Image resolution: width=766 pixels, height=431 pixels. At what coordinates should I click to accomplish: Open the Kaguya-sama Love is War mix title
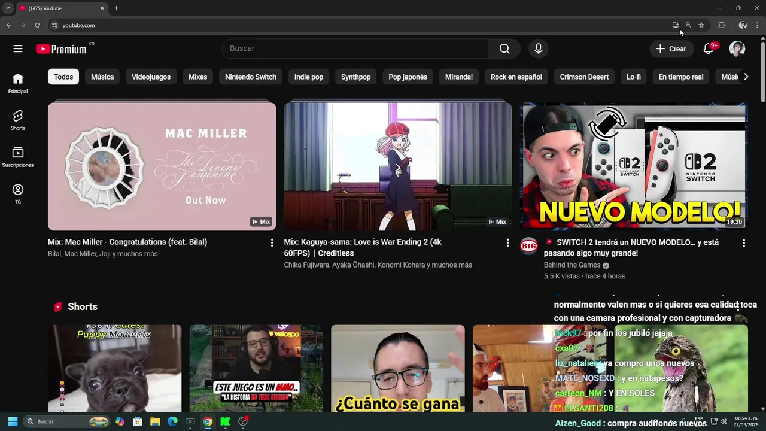click(363, 247)
